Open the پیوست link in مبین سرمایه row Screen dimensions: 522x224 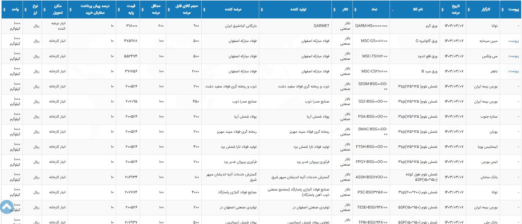513,41
